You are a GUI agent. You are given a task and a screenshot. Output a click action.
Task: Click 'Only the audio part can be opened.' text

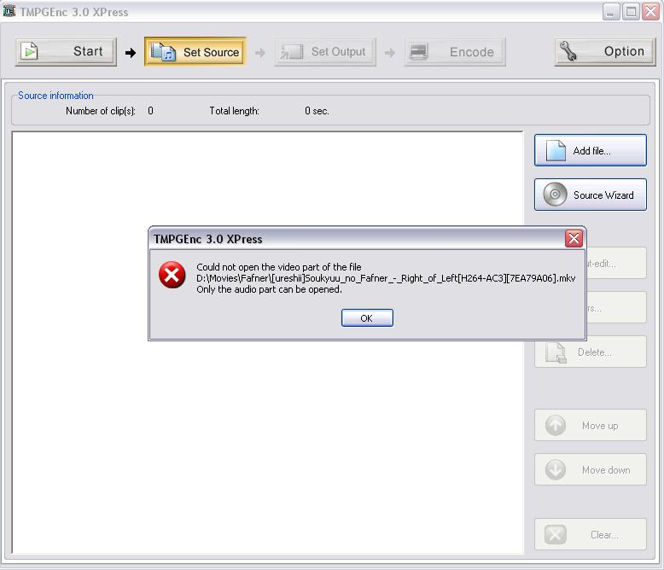269,289
